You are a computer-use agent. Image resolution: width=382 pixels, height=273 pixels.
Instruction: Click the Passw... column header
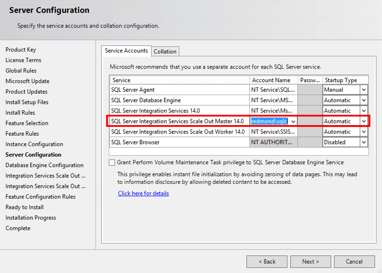pyautogui.click(x=310, y=80)
